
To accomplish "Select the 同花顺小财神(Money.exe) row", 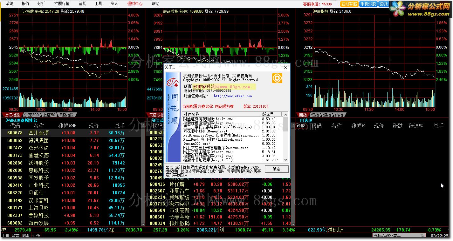I will coord(232,131).
